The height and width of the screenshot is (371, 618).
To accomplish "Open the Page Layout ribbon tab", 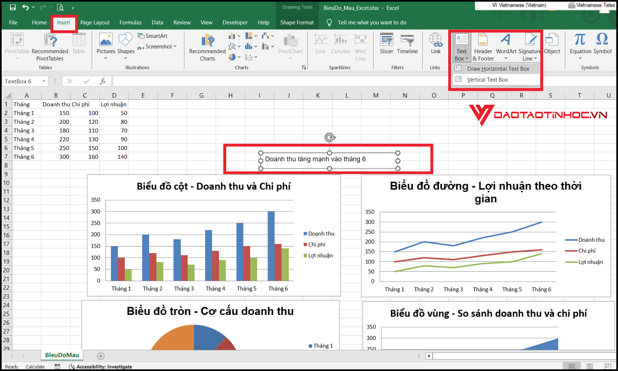I will (95, 23).
